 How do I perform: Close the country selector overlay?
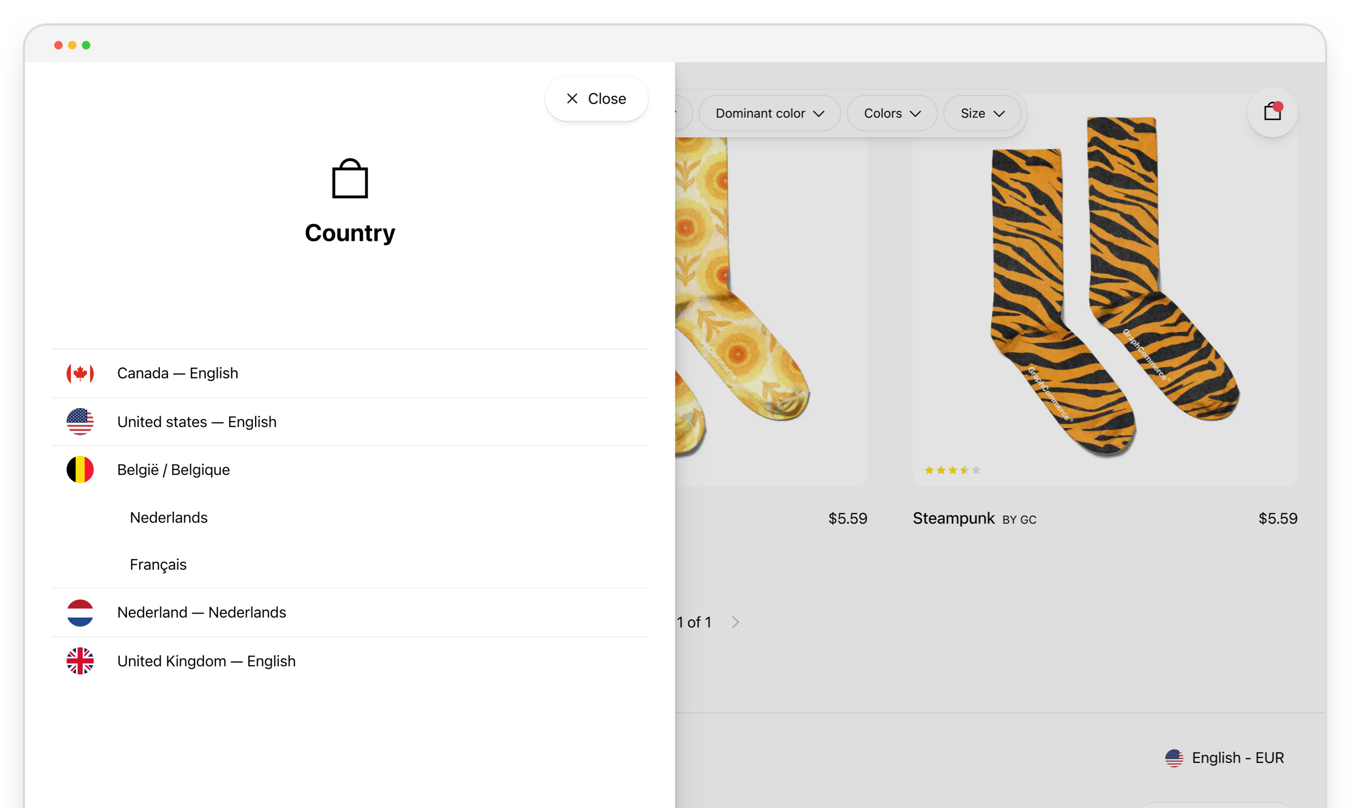(x=597, y=98)
